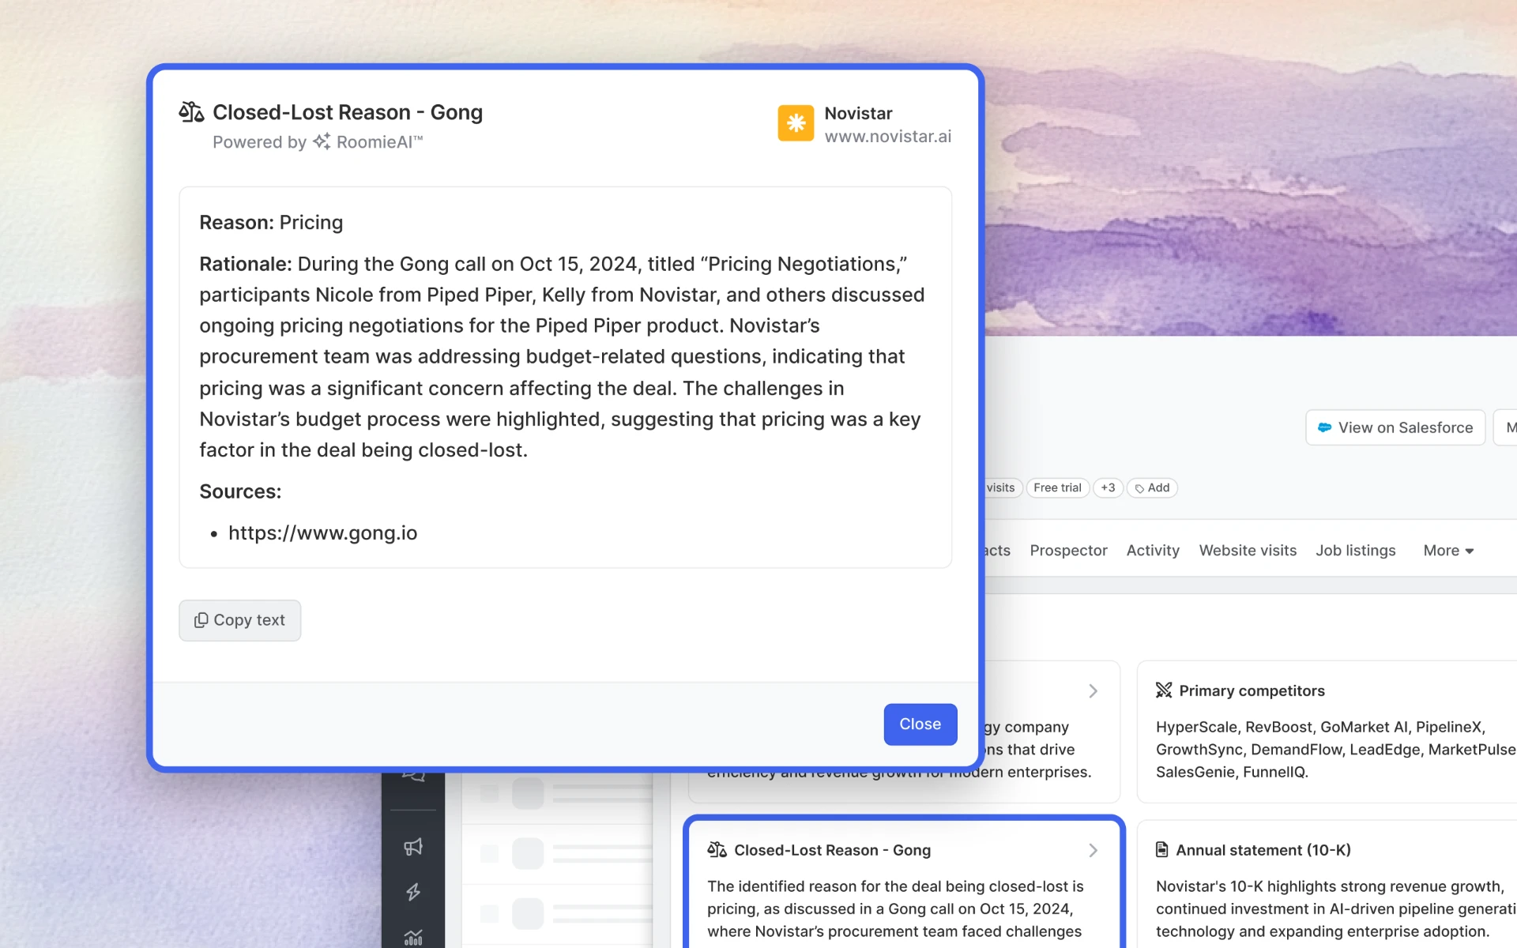Screen dimensions: 1517x948
Task: Select the Novistar orange logo icon
Action: pyautogui.click(x=796, y=123)
